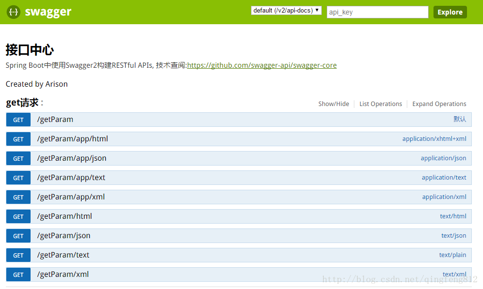This screenshot has height=289, width=483.
Task: Click the text/html summary
Action: click(453, 216)
